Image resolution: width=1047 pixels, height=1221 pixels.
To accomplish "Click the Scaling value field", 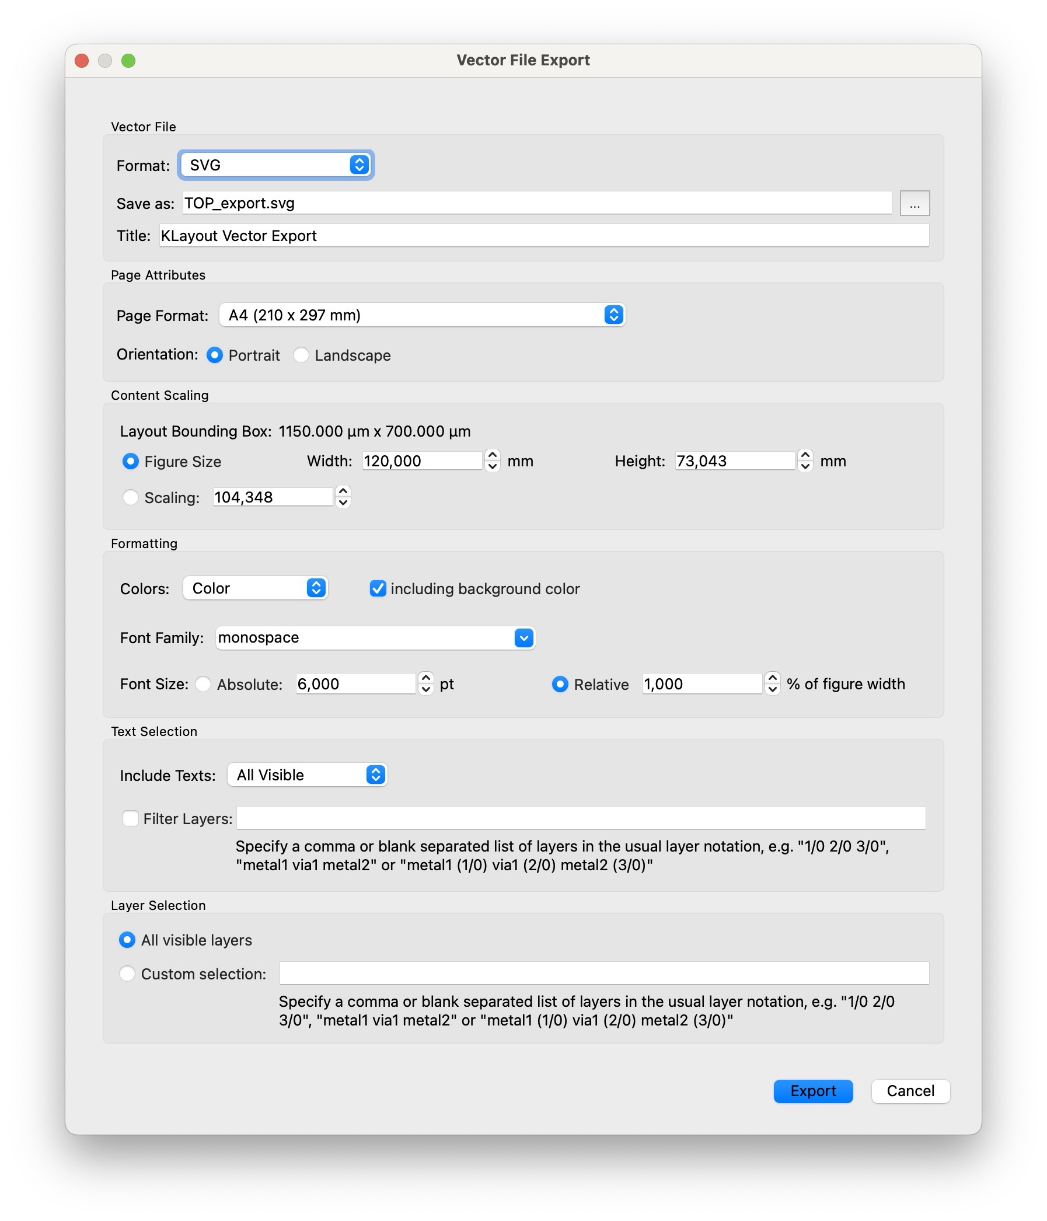I will click(x=273, y=497).
